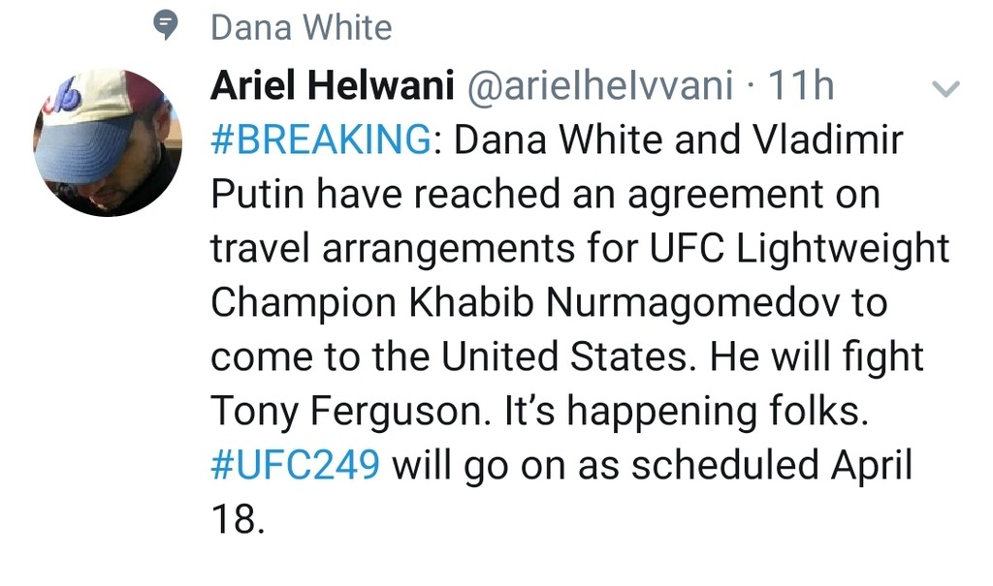This screenshot has width=993, height=586.
Task: Click the 11h tweet timestamp
Action: [801, 87]
